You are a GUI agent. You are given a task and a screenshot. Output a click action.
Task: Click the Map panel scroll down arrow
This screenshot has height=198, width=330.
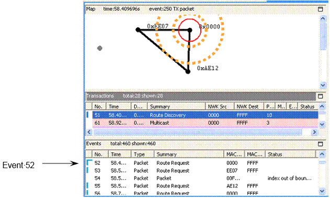(x=323, y=85)
